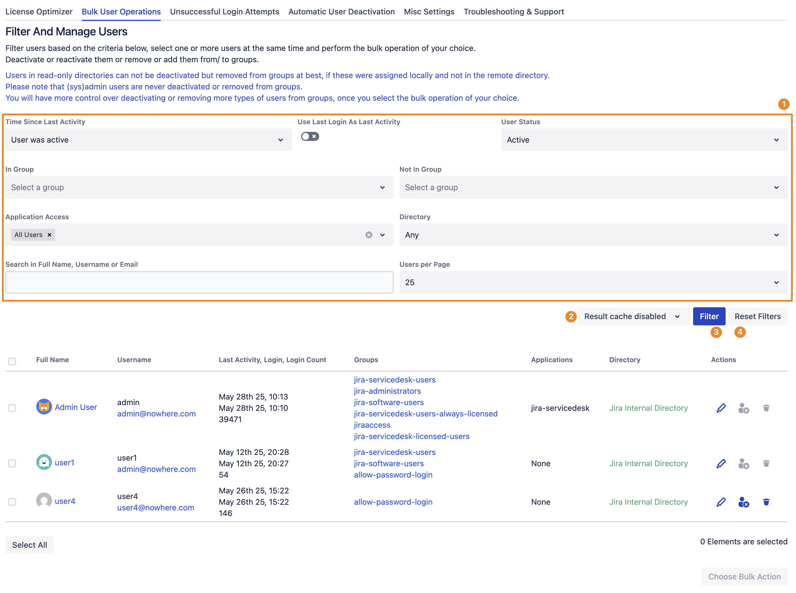Click the search full name input field

coord(199,283)
